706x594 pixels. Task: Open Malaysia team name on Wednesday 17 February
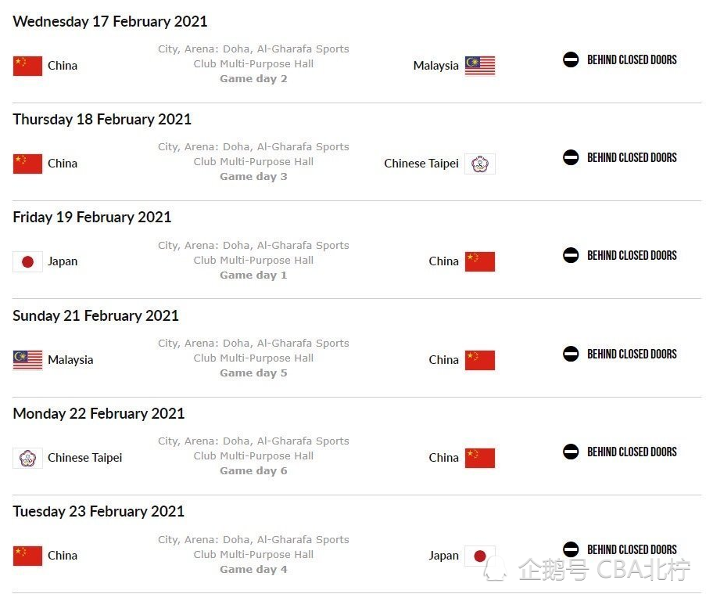click(x=435, y=66)
